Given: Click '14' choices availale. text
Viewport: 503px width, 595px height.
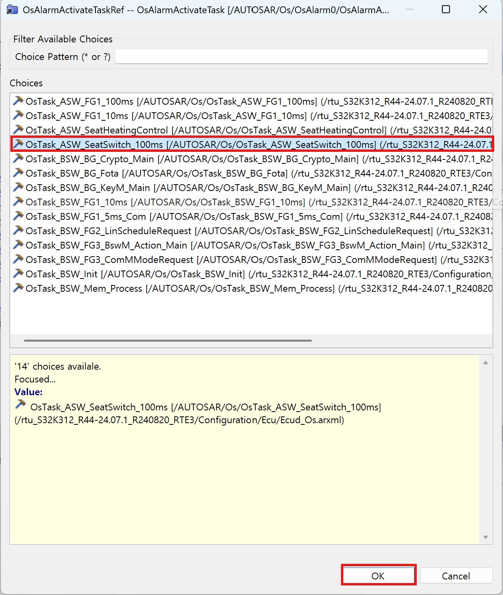Looking at the screenshot, I should pos(58,366).
